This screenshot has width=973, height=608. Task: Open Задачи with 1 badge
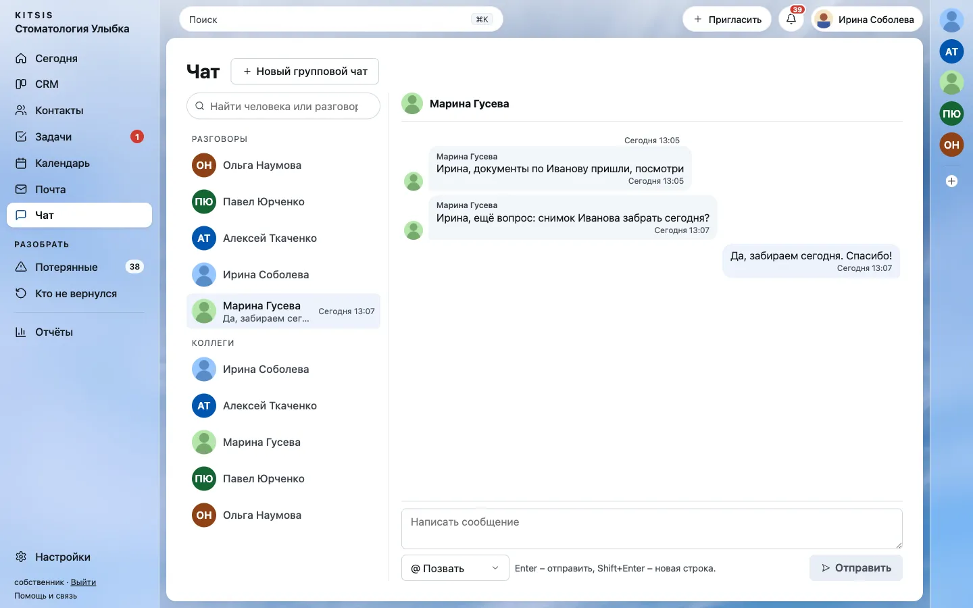(79, 136)
